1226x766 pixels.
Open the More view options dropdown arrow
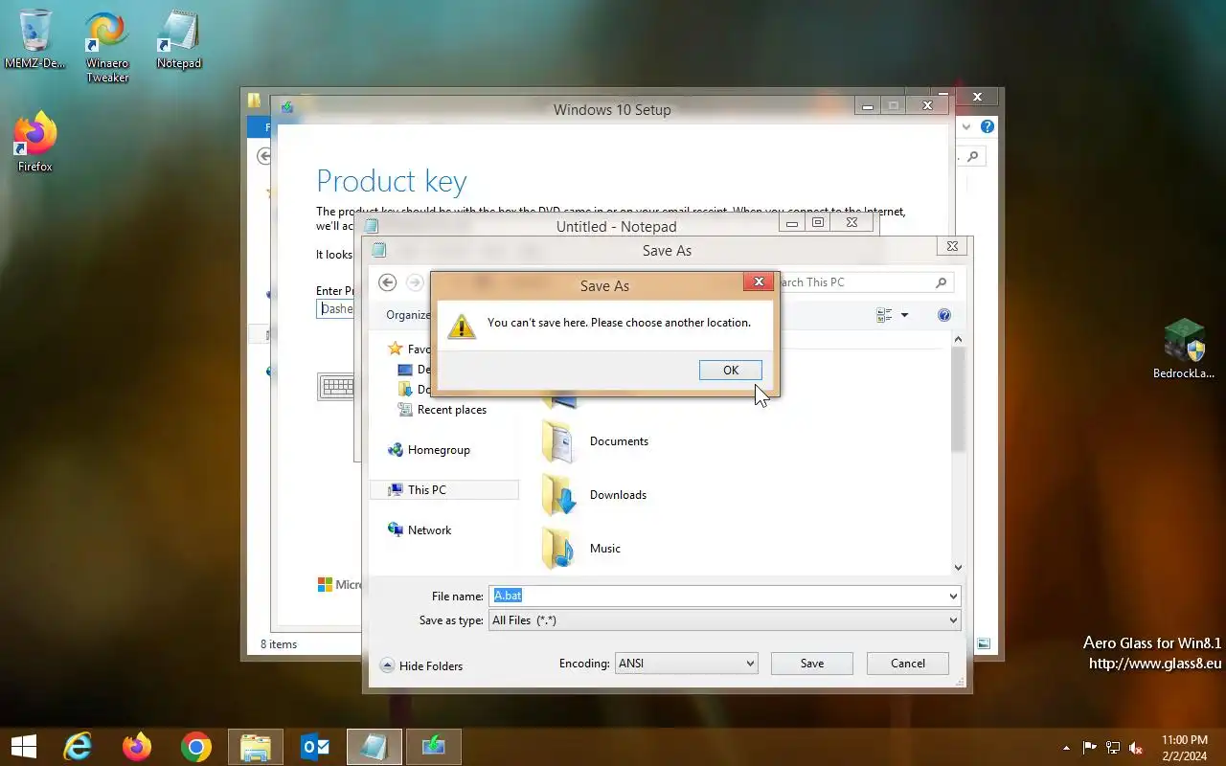coord(904,315)
